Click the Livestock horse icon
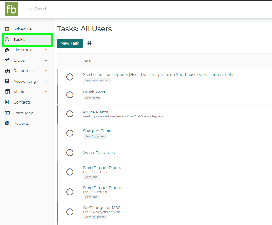 [x=7, y=50]
